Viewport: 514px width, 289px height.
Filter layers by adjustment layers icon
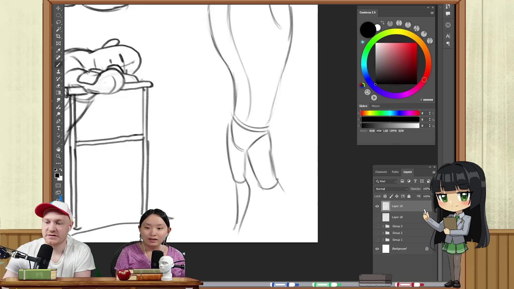[x=409, y=181]
